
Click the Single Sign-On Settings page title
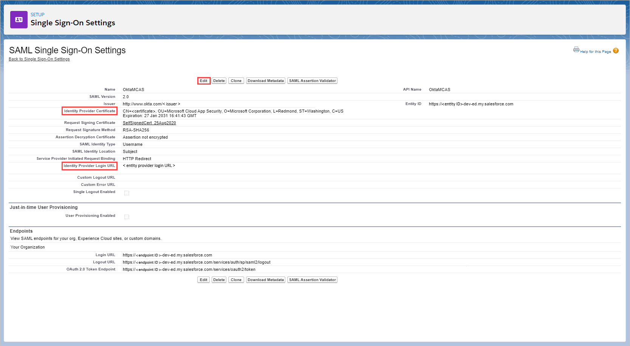[x=73, y=23]
